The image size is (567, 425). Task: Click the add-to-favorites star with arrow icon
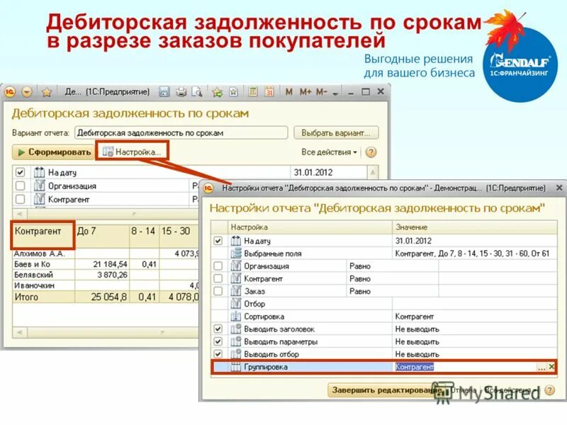217,92
